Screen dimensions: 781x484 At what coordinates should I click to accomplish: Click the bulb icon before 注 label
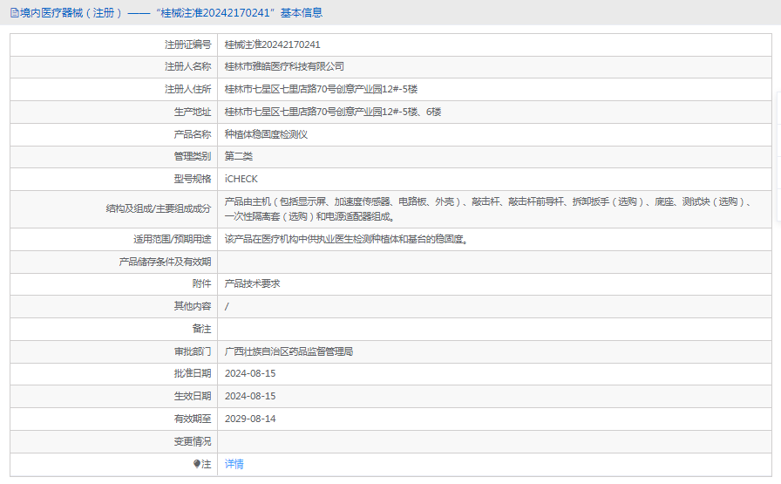click(197, 464)
